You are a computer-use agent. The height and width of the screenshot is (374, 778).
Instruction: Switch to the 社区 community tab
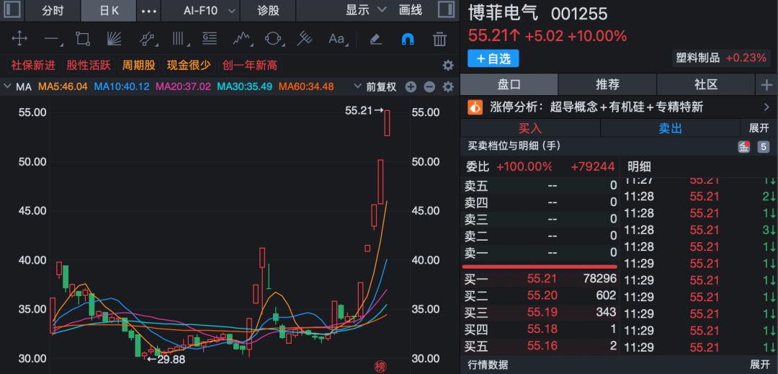[706, 85]
